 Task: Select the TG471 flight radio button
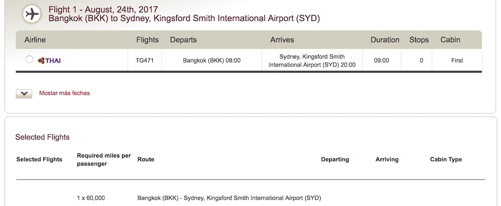click(29, 59)
